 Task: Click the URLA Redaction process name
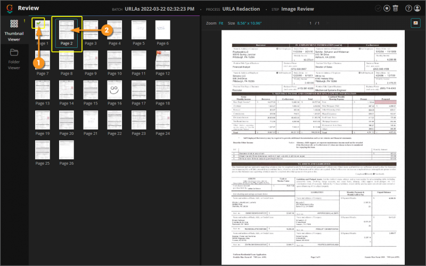[241, 9]
